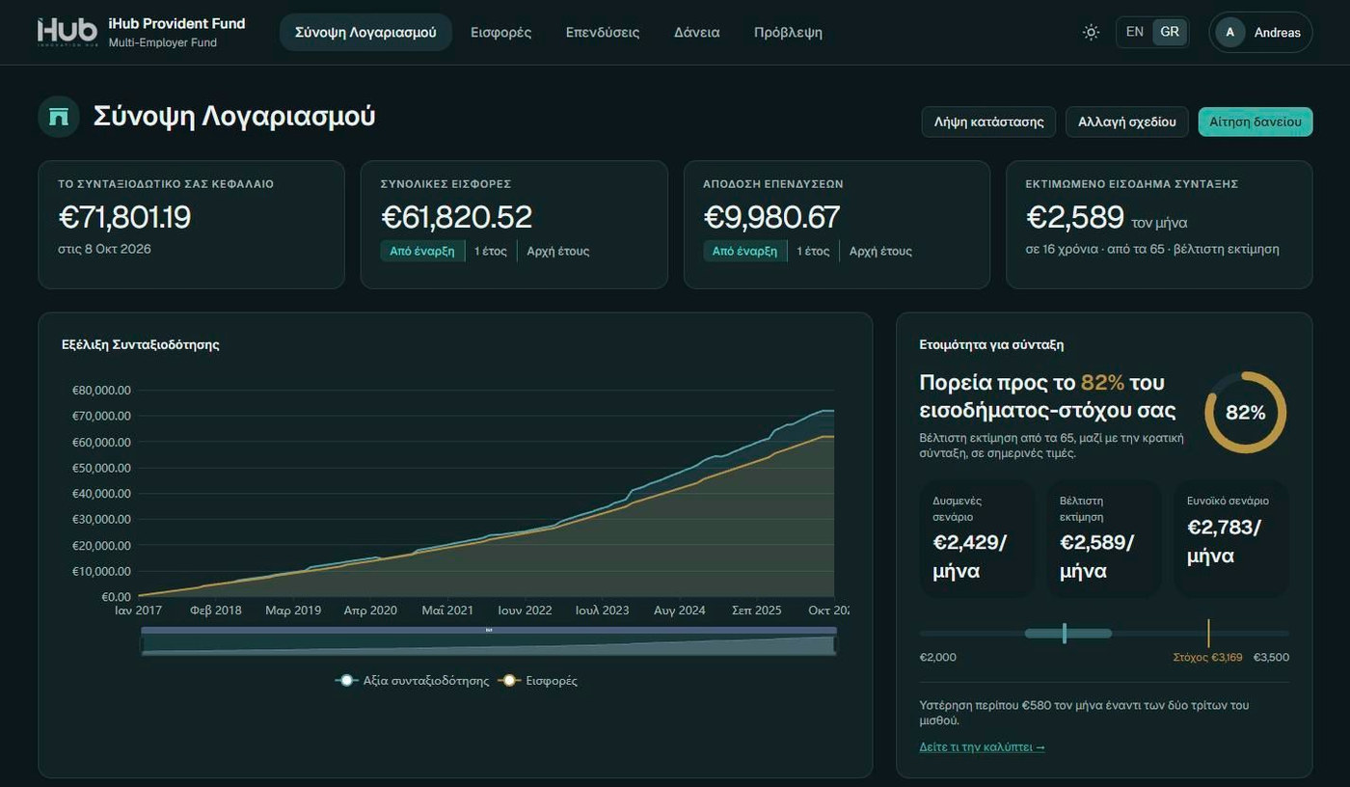Switch language to EN
The image size is (1350, 787).
click(1135, 32)
